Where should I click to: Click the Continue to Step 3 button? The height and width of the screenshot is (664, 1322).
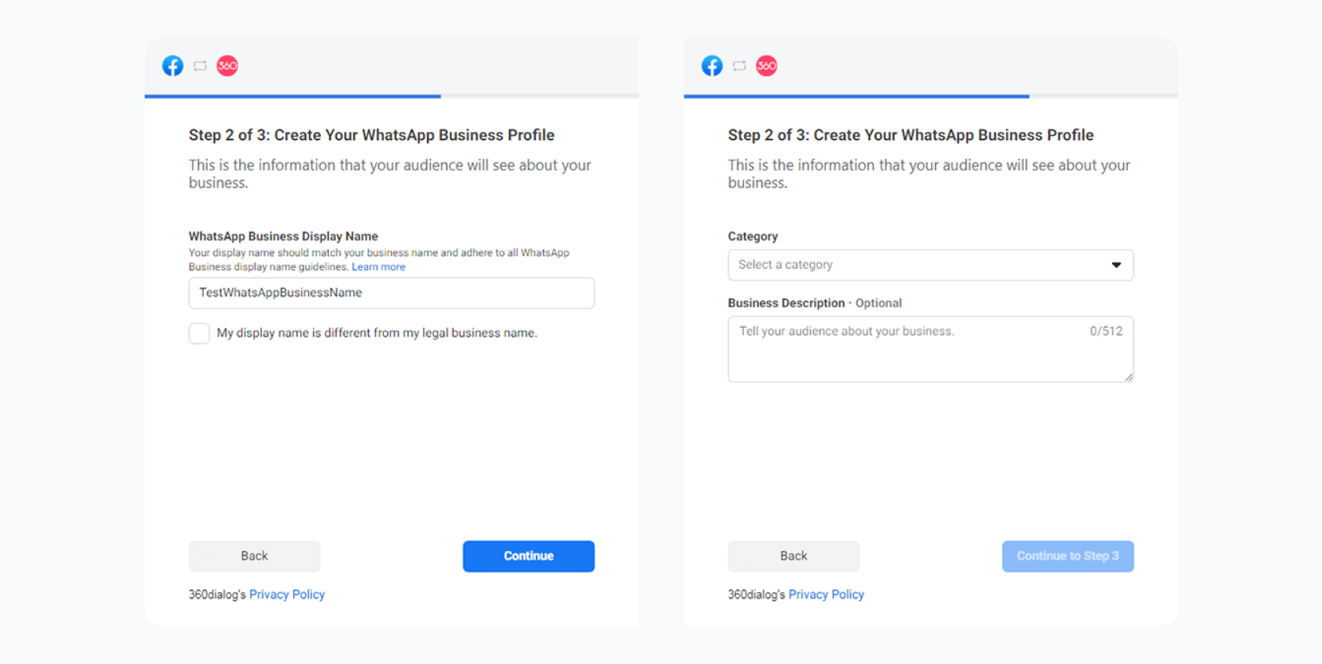click(1067, 556)
